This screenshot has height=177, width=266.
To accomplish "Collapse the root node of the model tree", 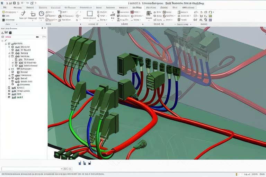I will click(6, 44).
